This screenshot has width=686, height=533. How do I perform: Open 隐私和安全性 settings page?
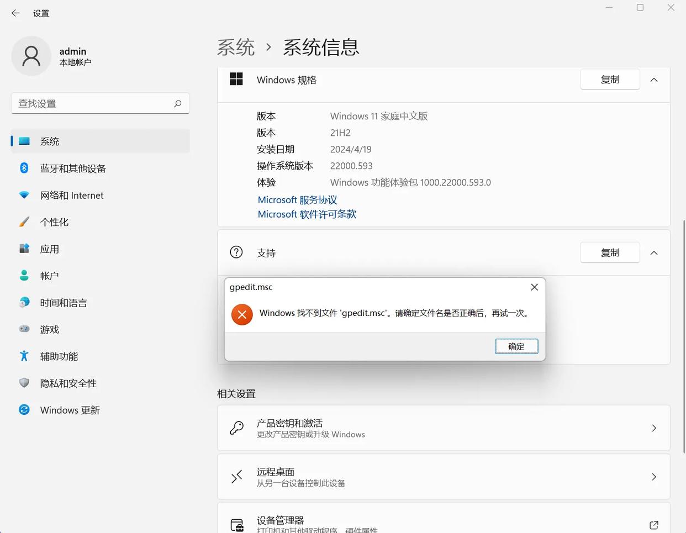click(x=68, y=383)
